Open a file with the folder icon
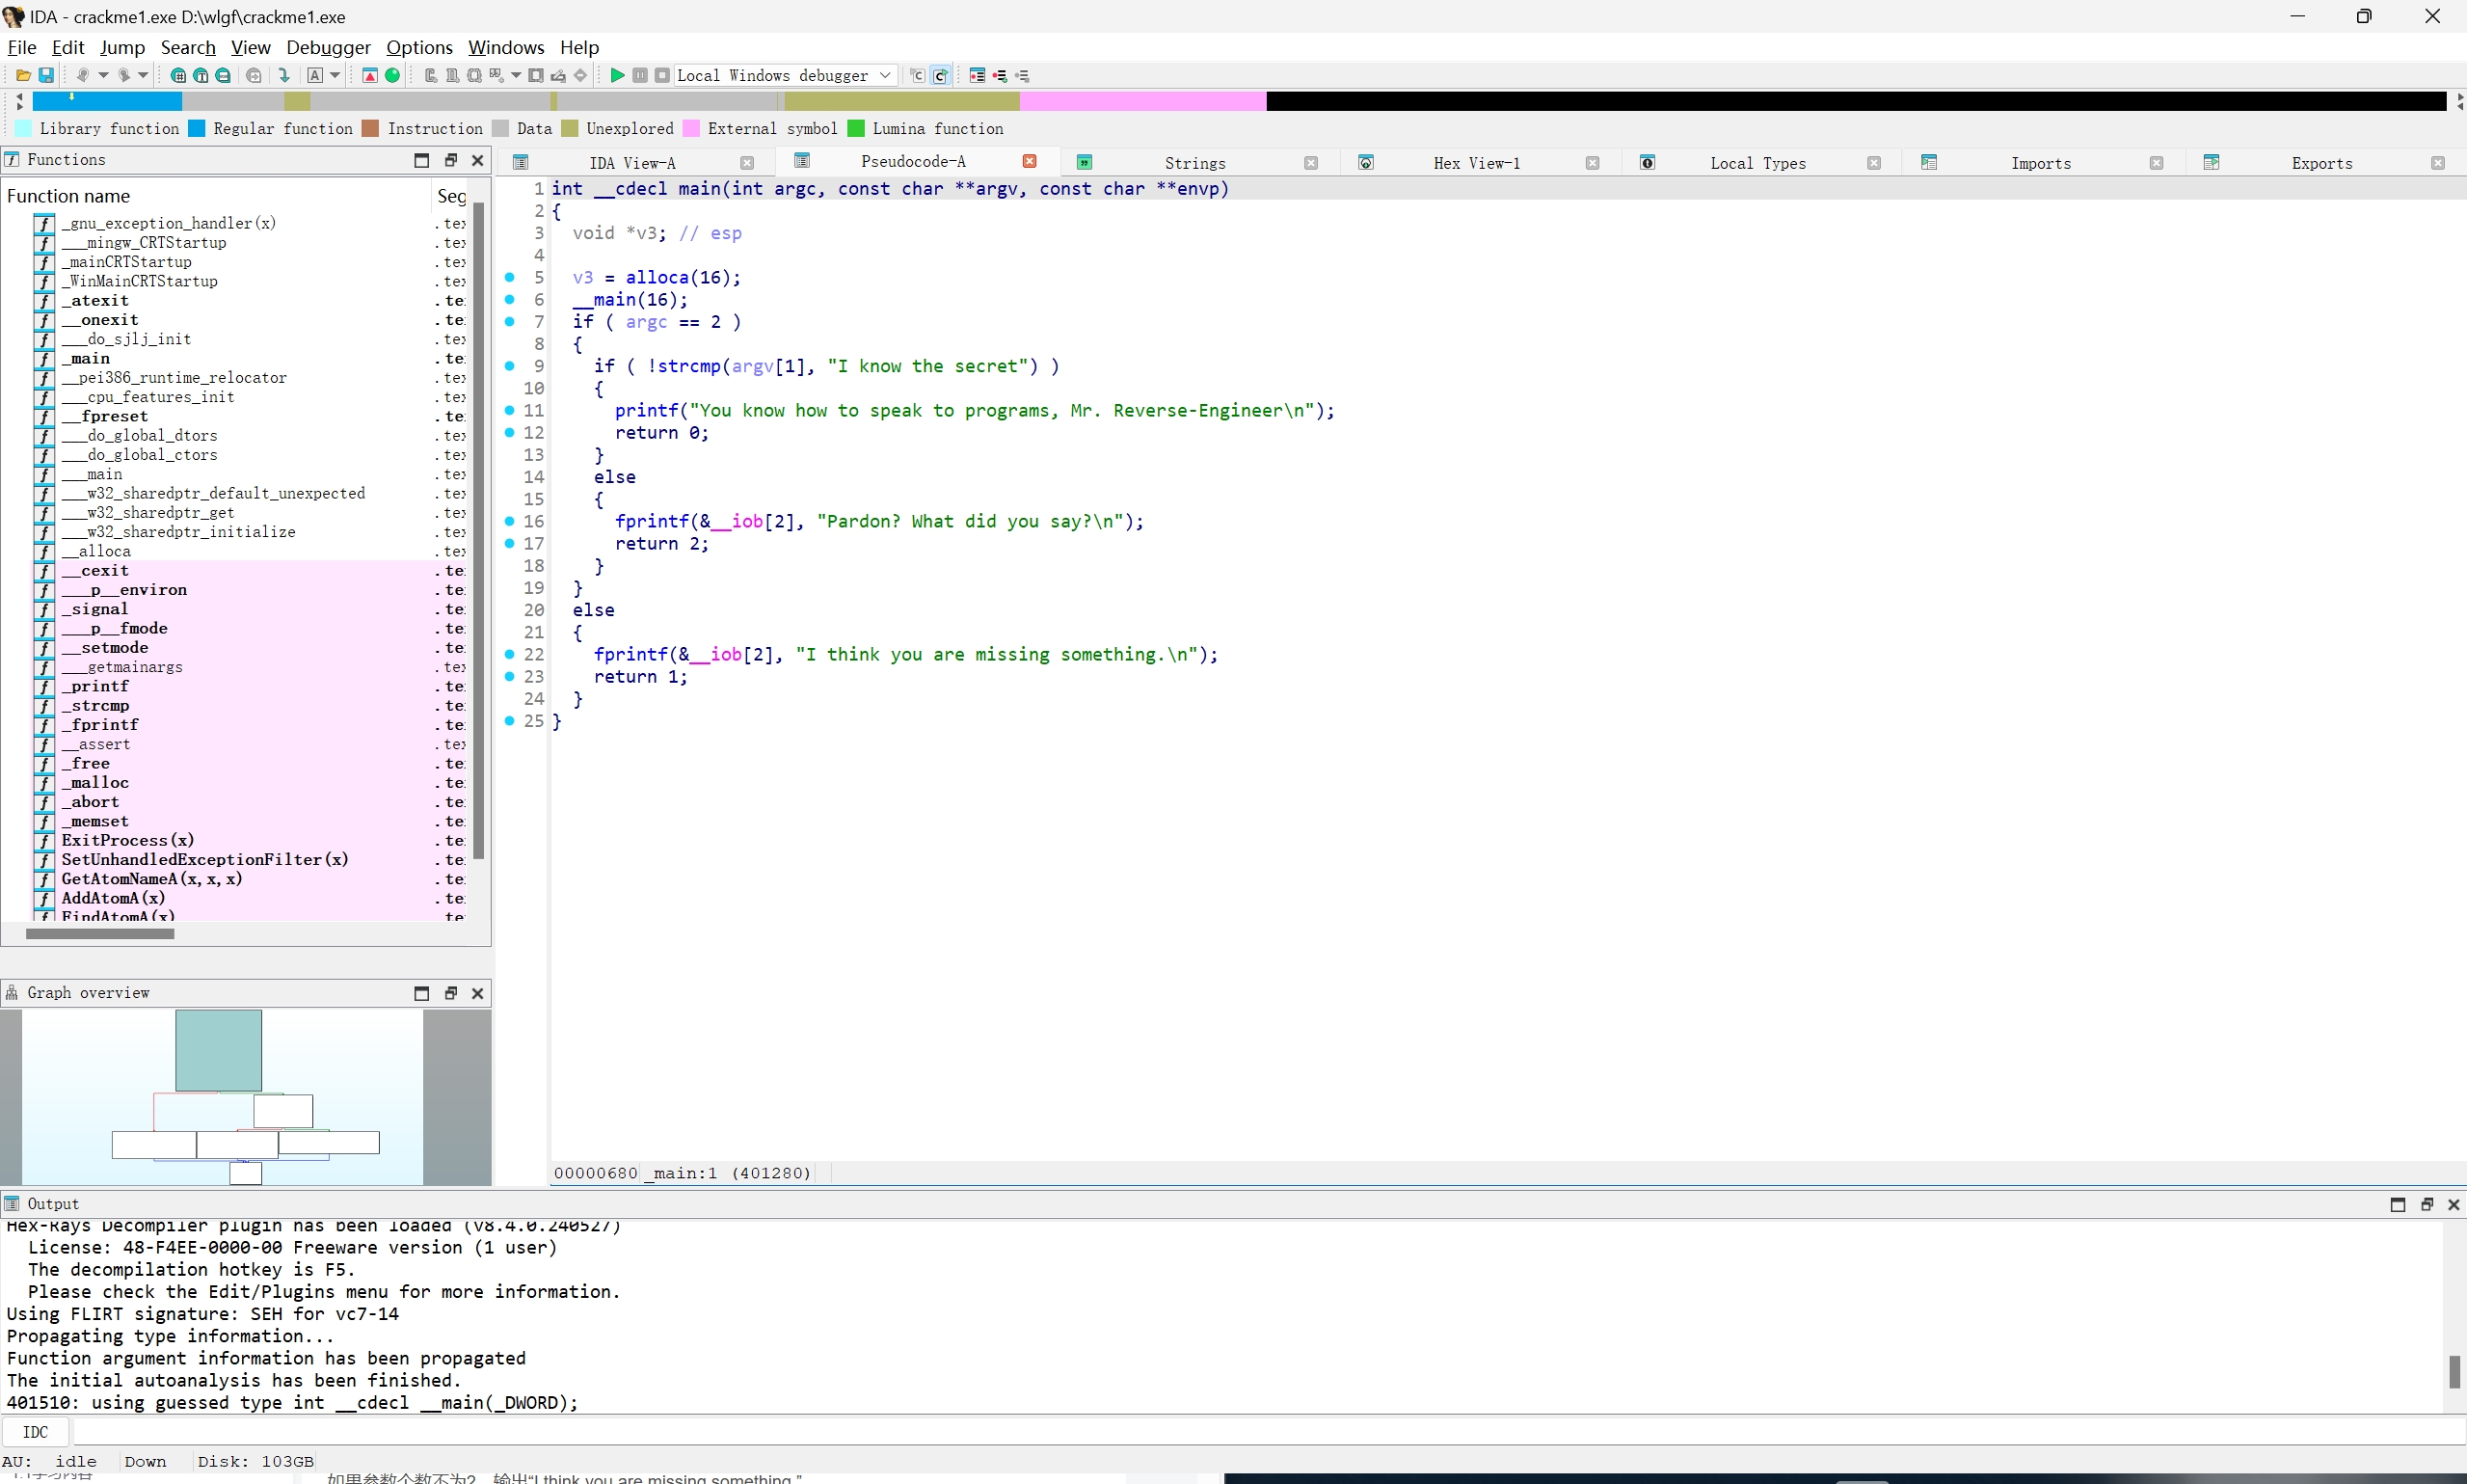This screenshot has height=1484, width=2467. coord(23,75)
